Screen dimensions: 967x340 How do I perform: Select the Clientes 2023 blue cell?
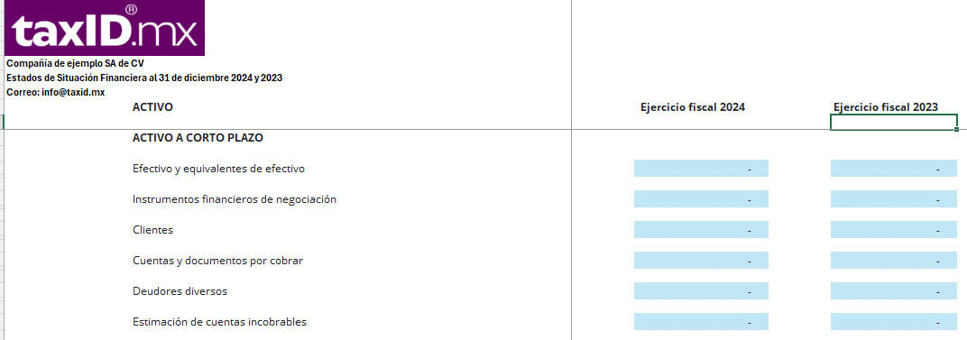click(x=894, y=230)
